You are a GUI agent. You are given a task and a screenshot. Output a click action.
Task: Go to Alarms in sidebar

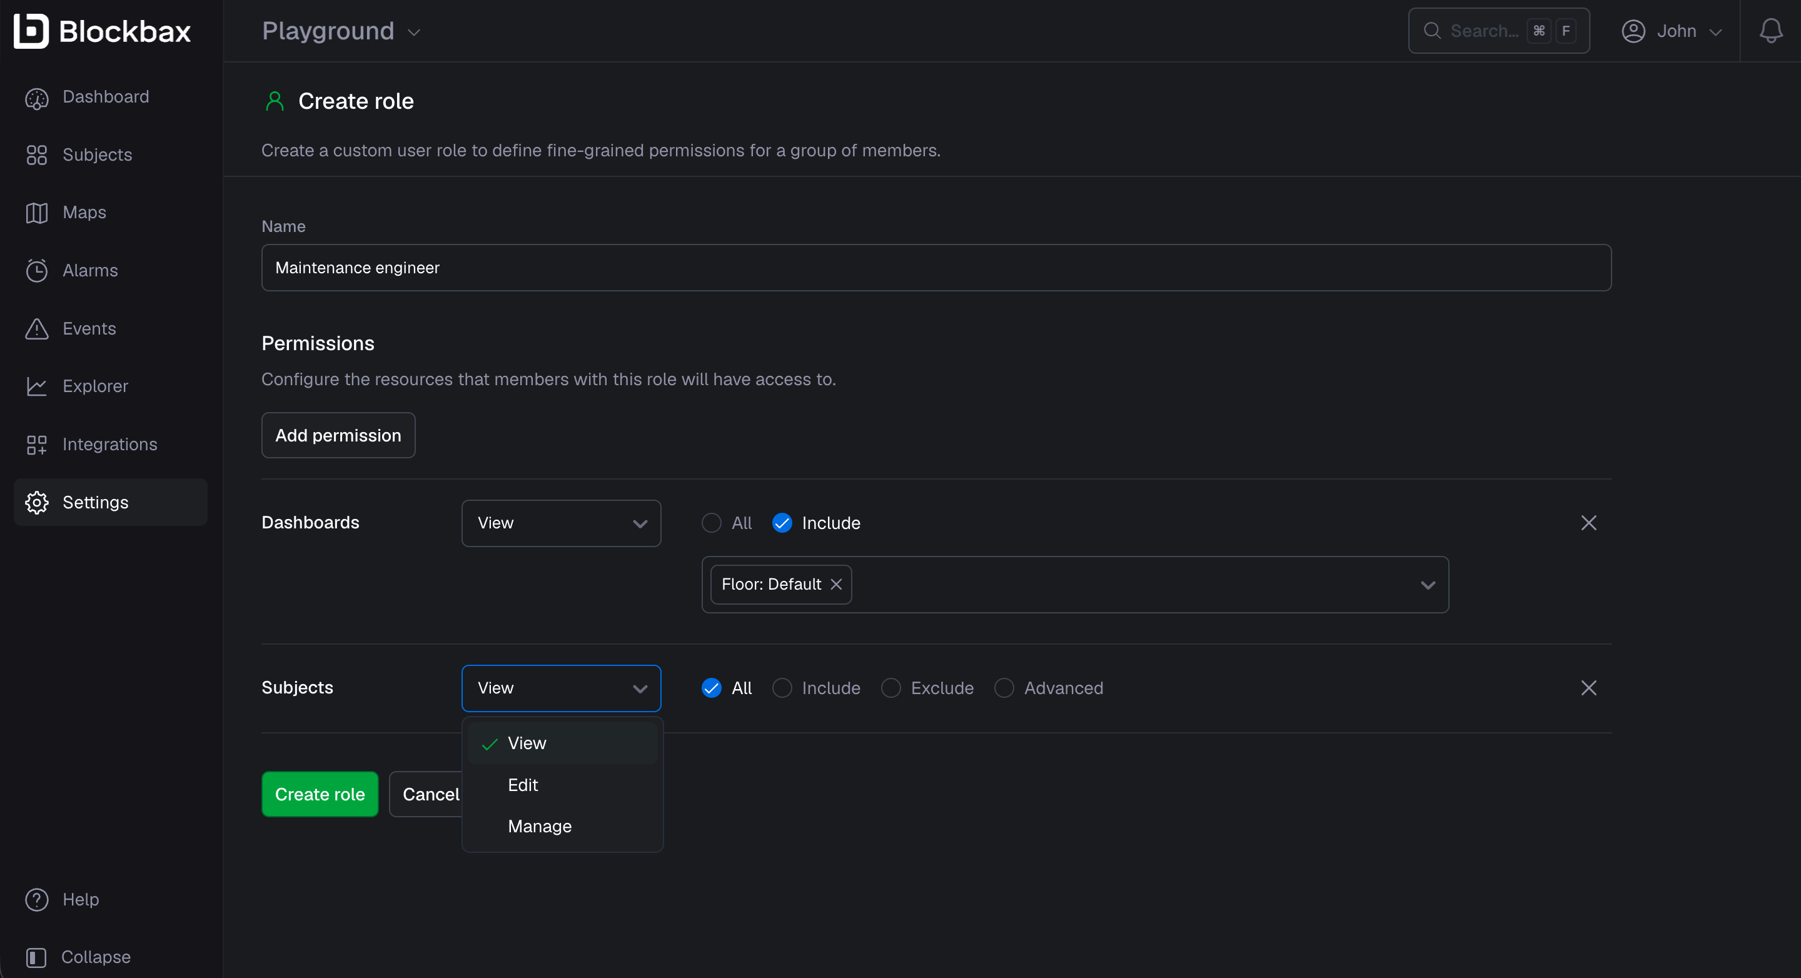pos(111,271)
